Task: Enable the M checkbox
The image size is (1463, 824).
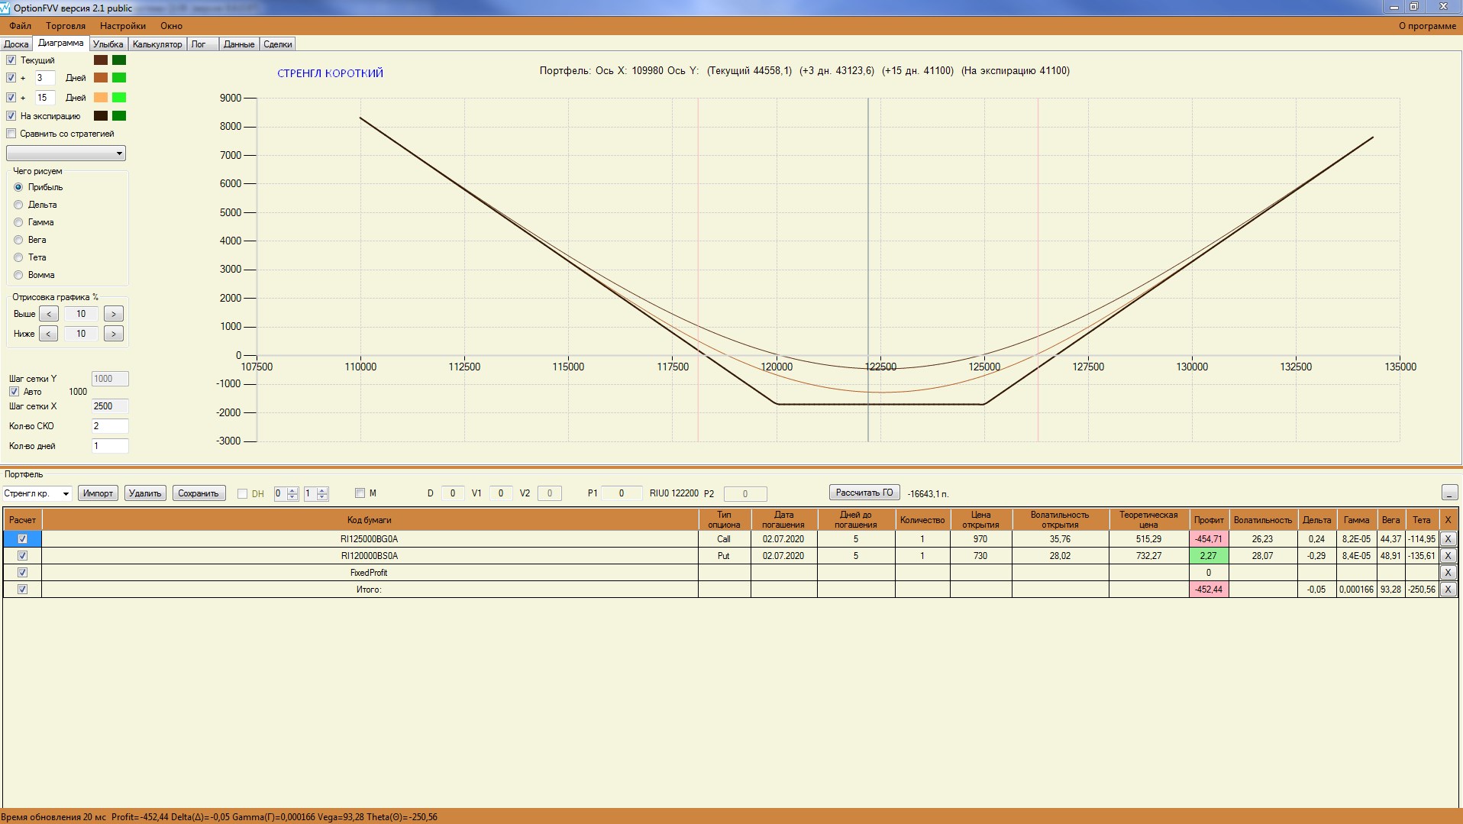Action: click(360, 493)
